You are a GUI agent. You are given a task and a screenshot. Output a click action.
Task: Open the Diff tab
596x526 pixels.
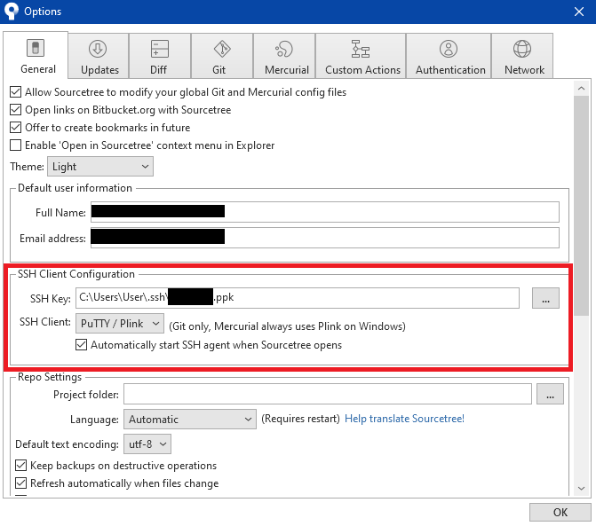(160, 56)
